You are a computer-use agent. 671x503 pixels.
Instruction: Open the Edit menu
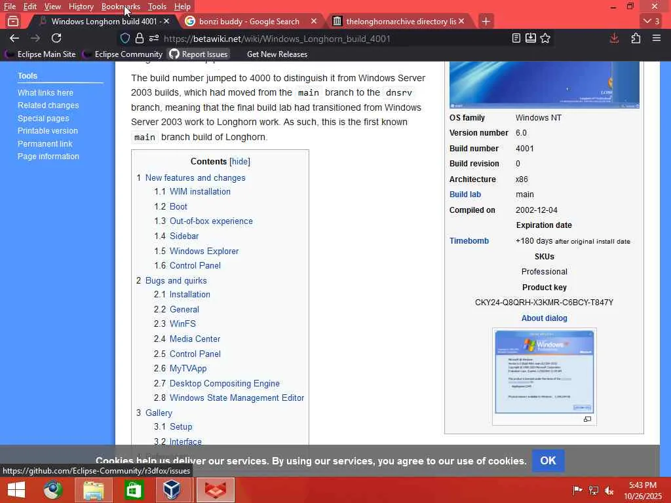30,7
